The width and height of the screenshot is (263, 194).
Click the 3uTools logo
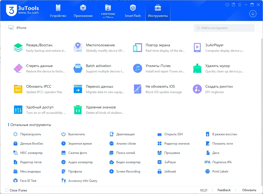pos(11,10)
